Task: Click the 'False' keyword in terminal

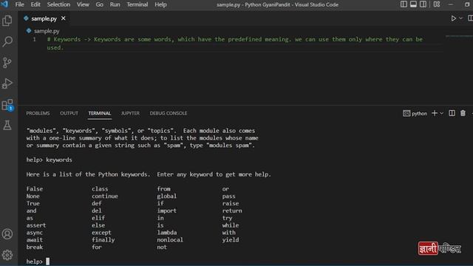Action: coord(35,189)
